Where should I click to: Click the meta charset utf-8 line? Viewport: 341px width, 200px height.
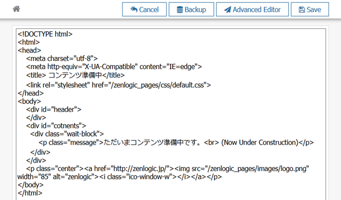point(63,58)
